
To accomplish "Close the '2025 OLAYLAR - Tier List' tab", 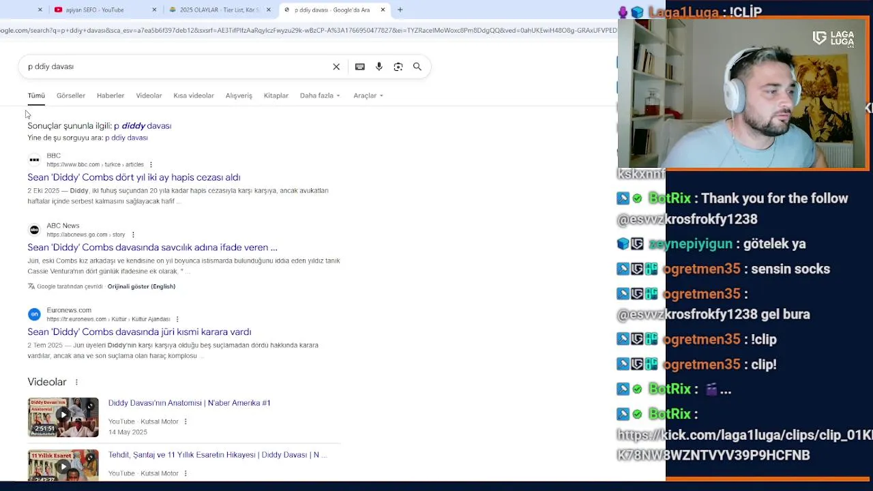I will click(x=269, y=10).
